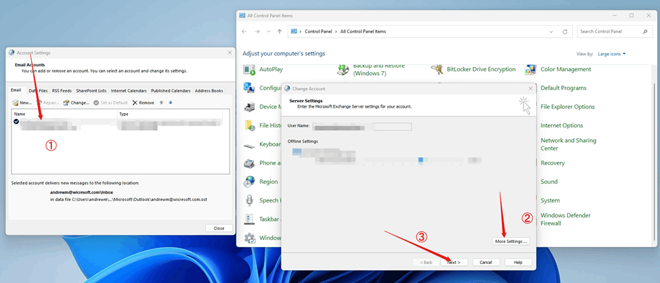
Task: Open the Color Management icon
Action: pos(530,70)
